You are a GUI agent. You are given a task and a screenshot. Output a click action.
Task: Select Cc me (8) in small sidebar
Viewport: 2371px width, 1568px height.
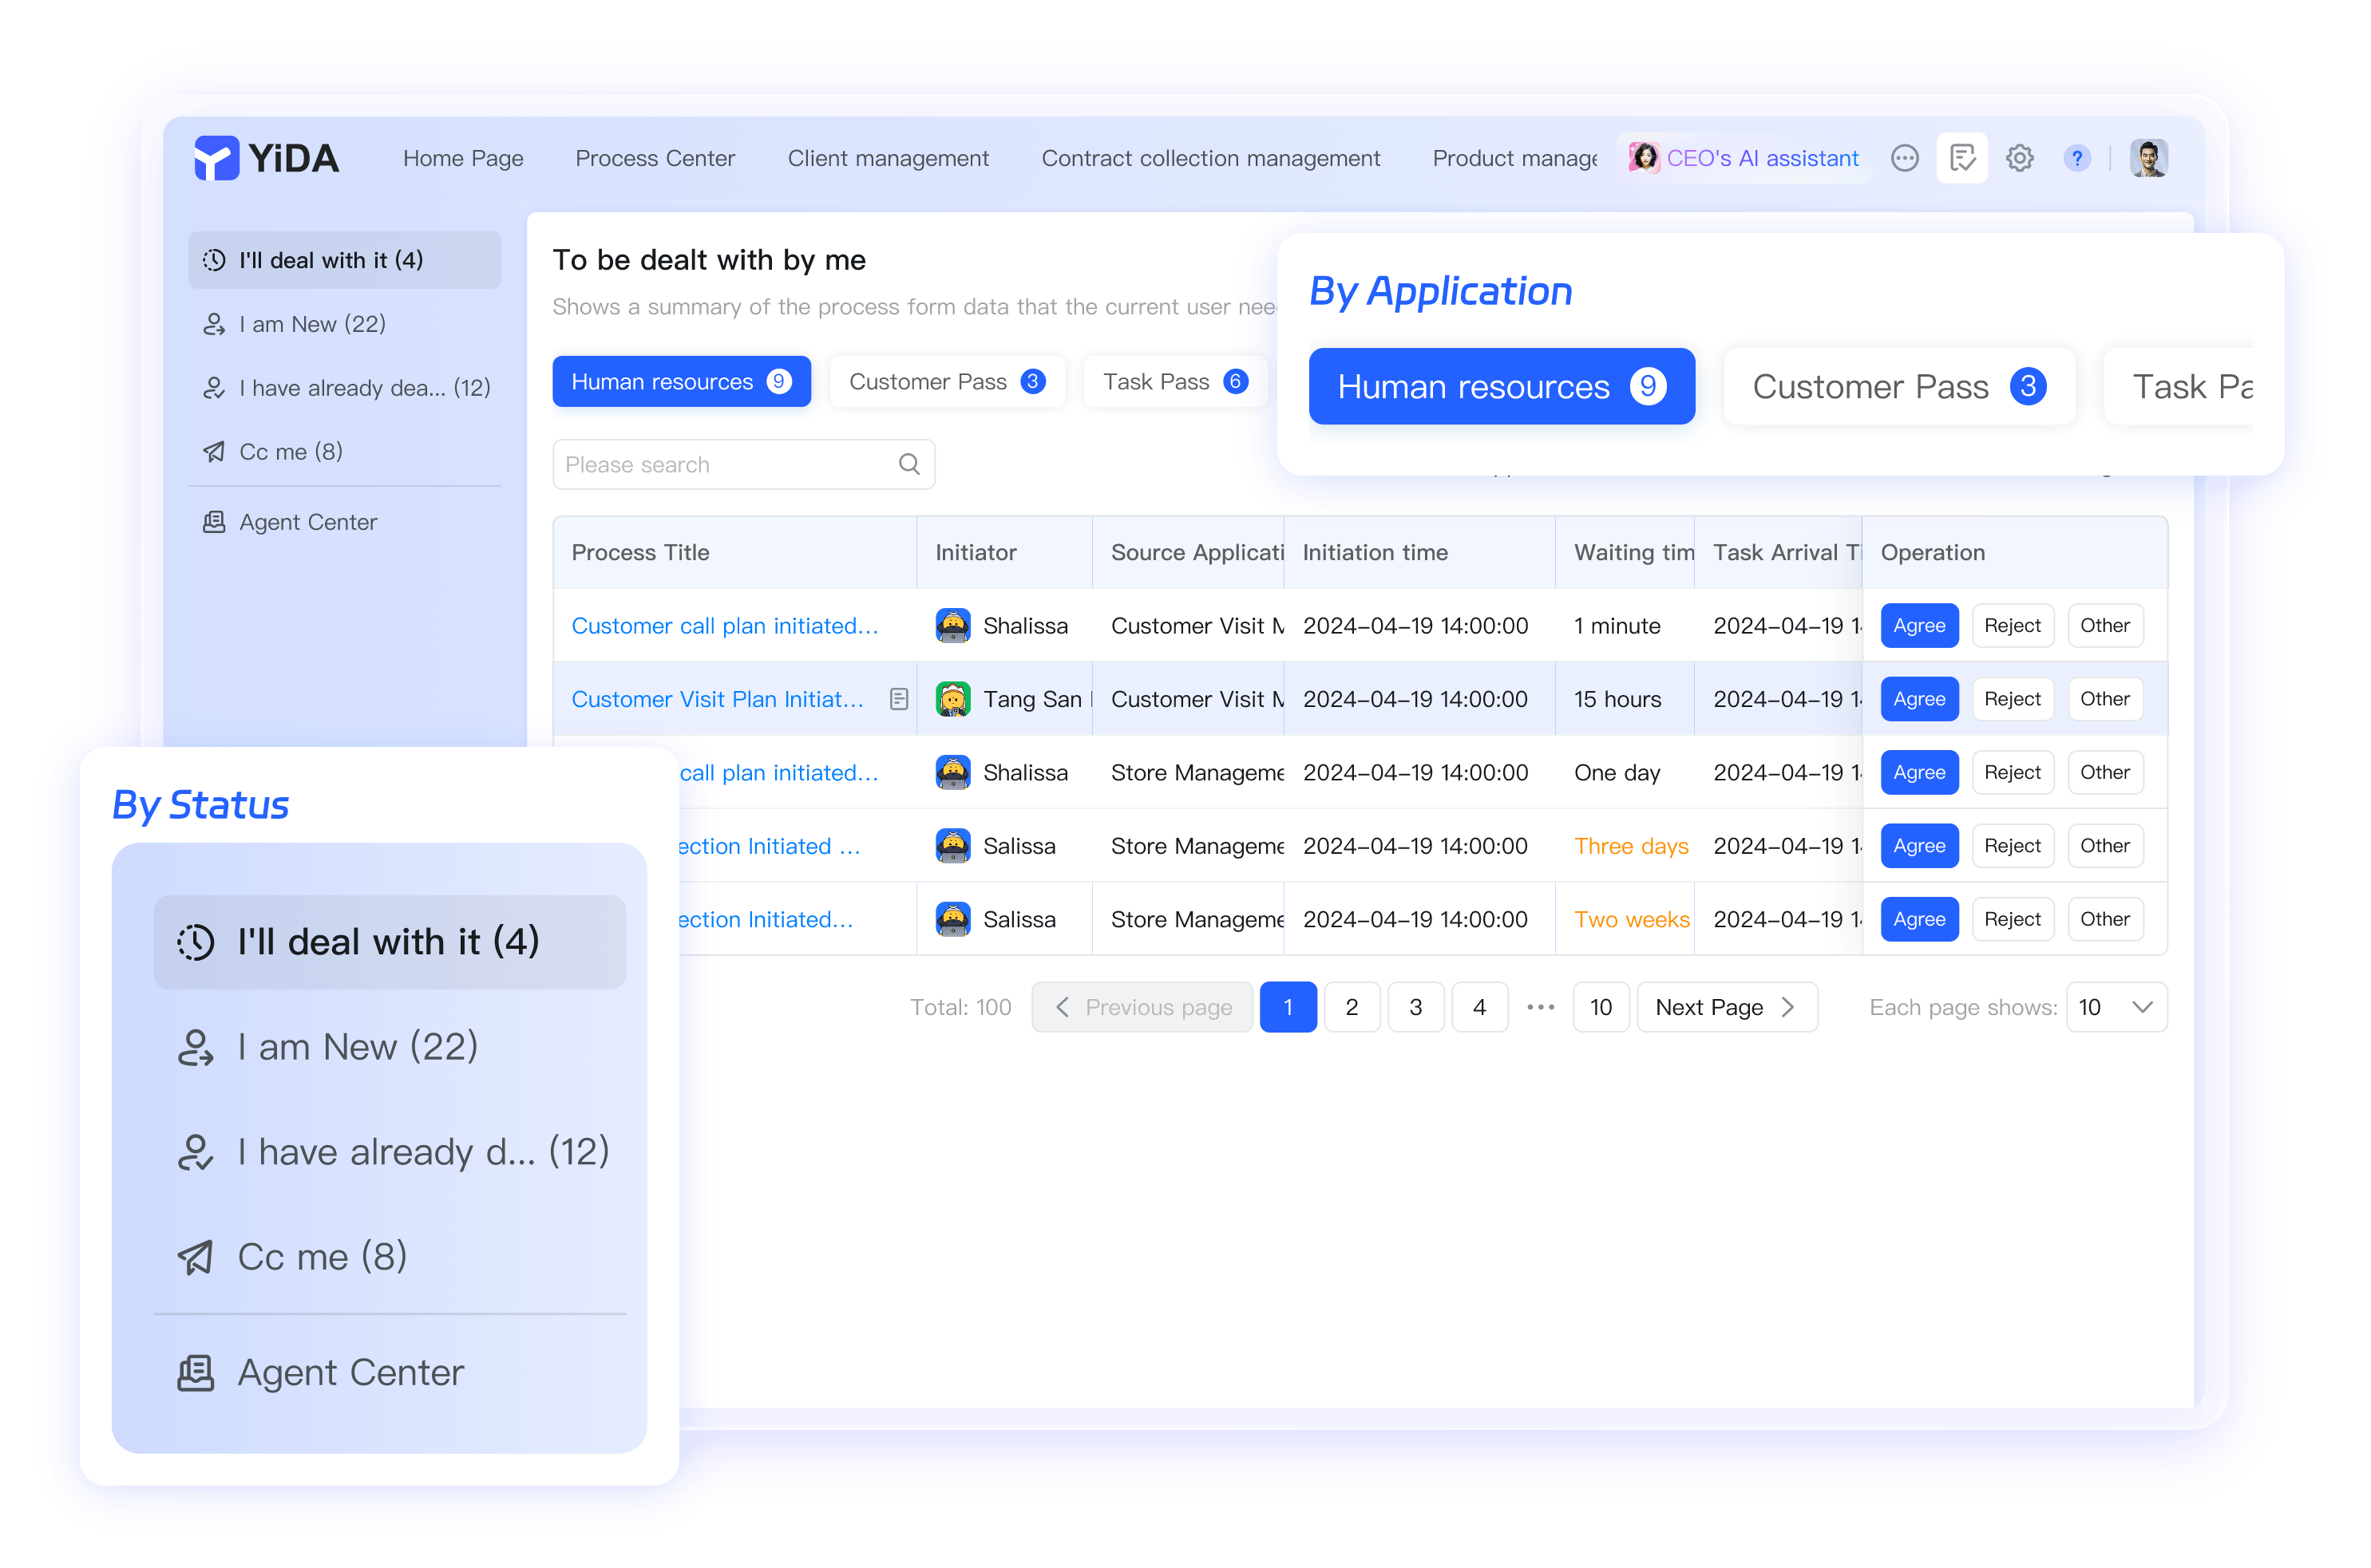coord(290,452)
